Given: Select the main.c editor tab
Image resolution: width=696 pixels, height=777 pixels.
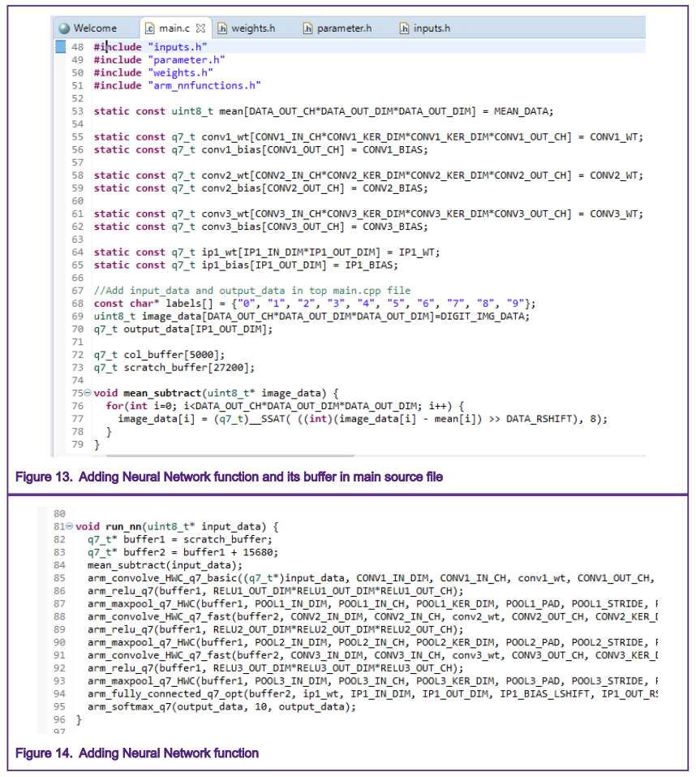Looking at the screenshot, I should point(174,28).
